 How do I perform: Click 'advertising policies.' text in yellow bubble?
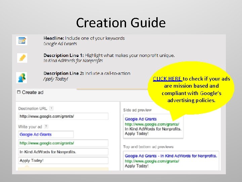tap(191, 100)
